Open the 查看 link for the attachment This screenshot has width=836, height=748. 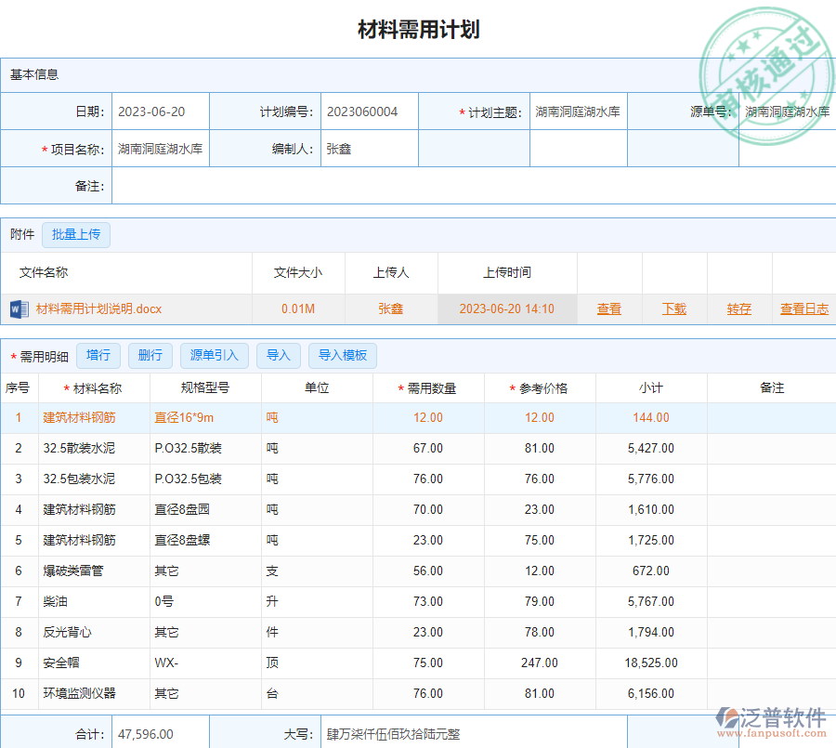pos(609,308)
